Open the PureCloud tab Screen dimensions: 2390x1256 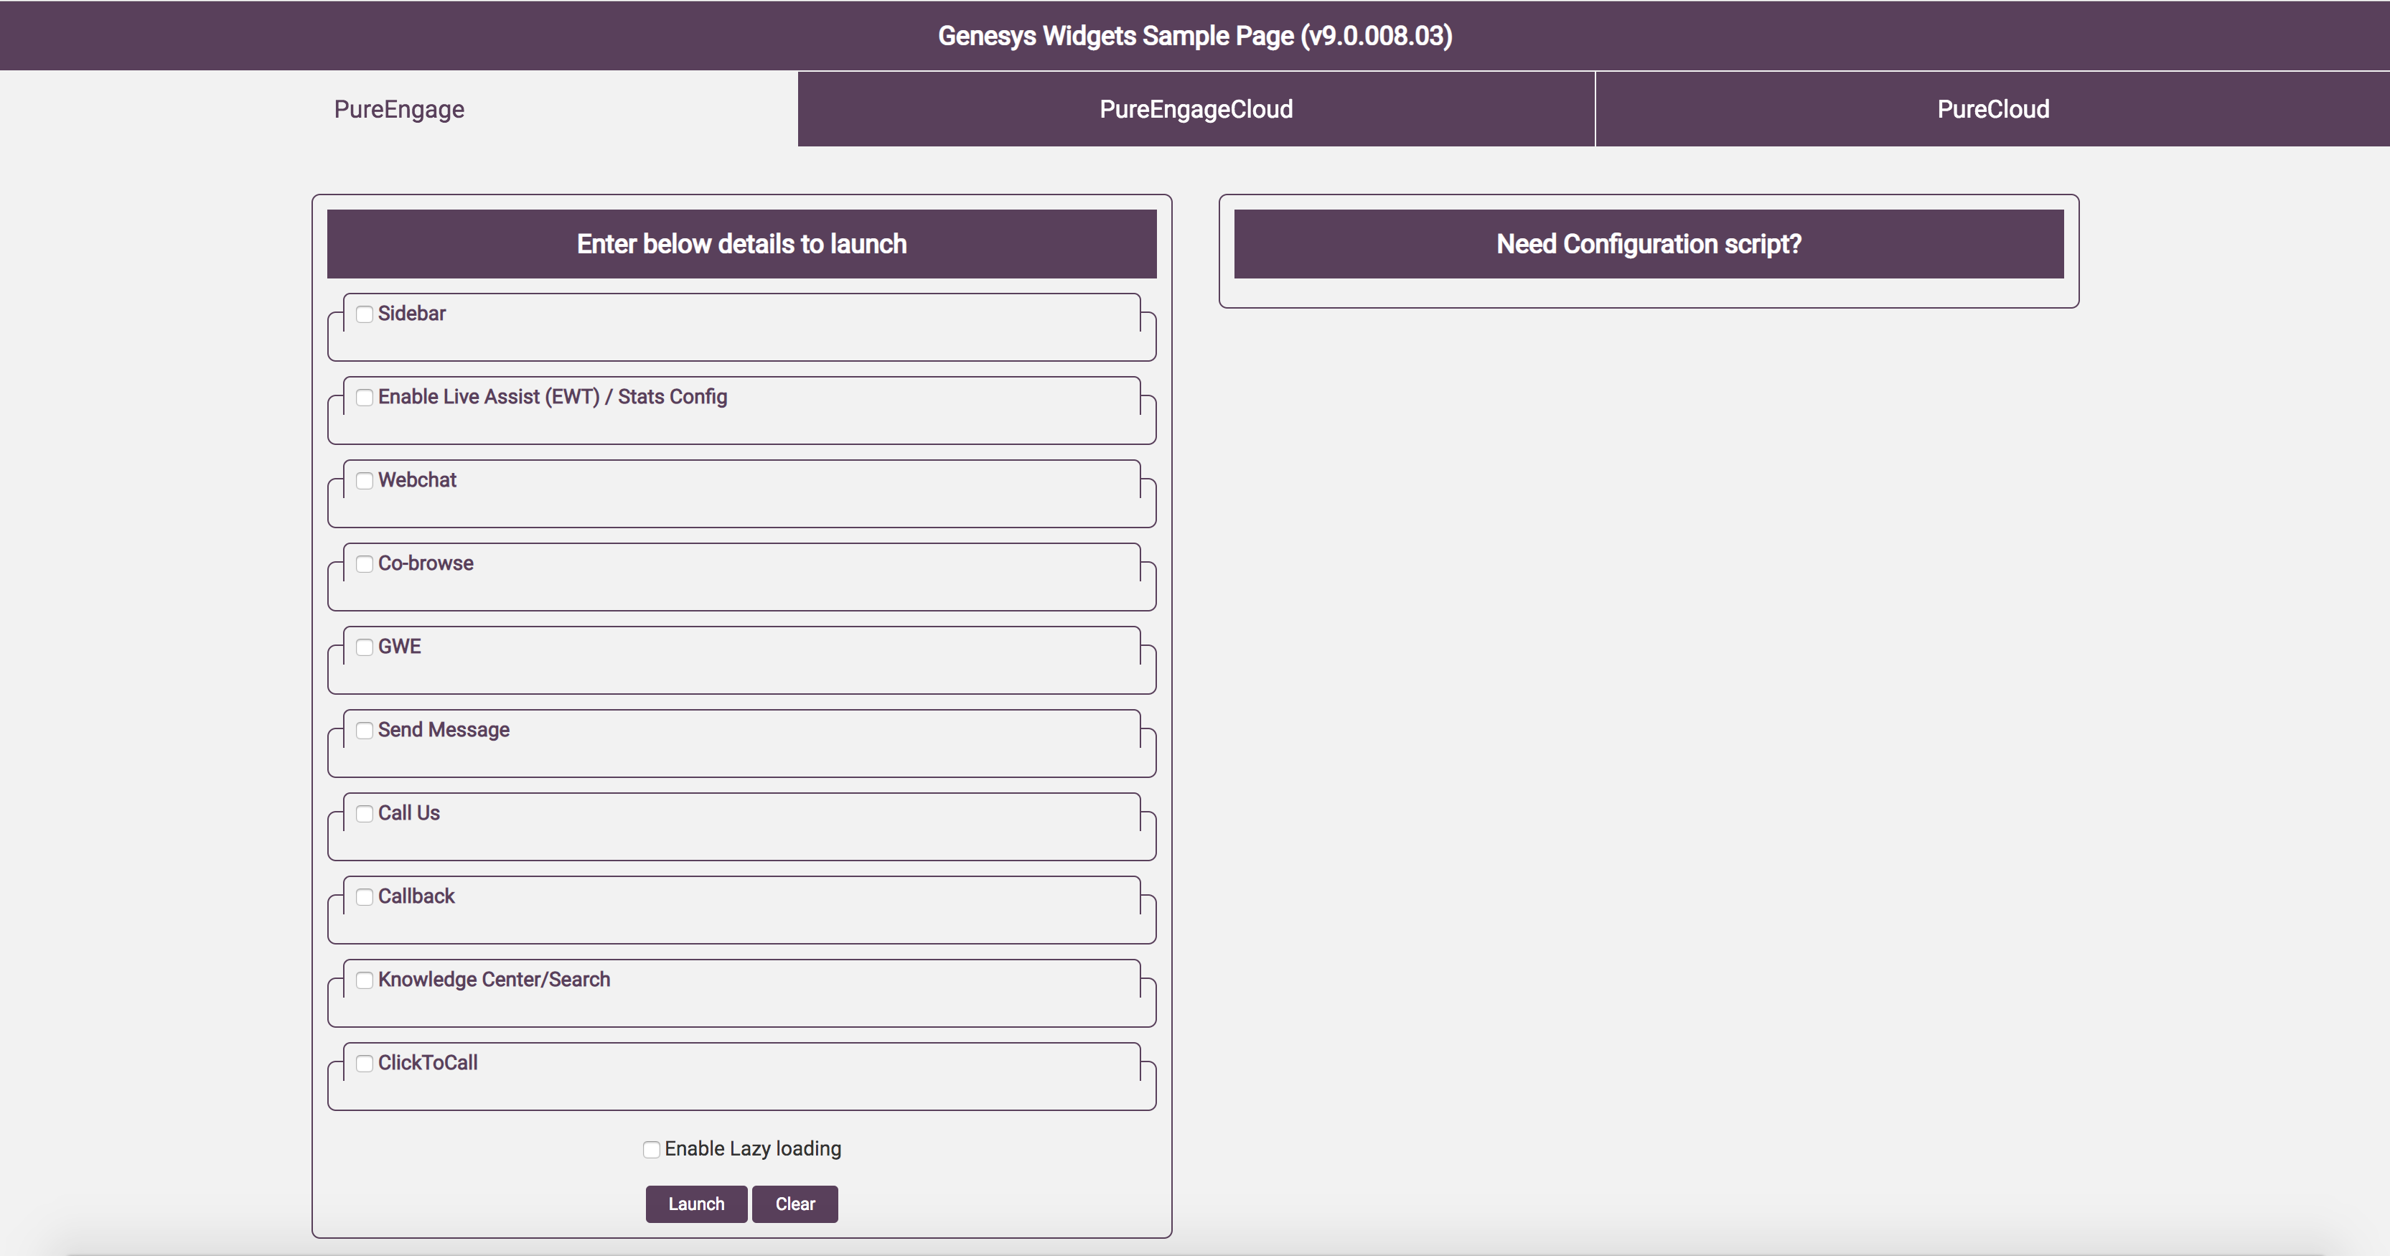tap(1992, 110)
